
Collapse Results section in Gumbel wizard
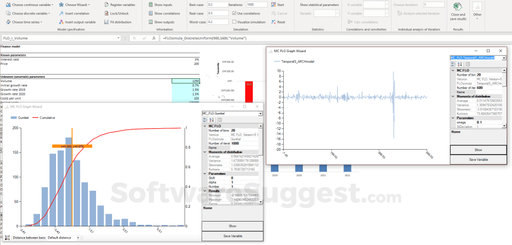pyautogui.click(x=205, y=191)
